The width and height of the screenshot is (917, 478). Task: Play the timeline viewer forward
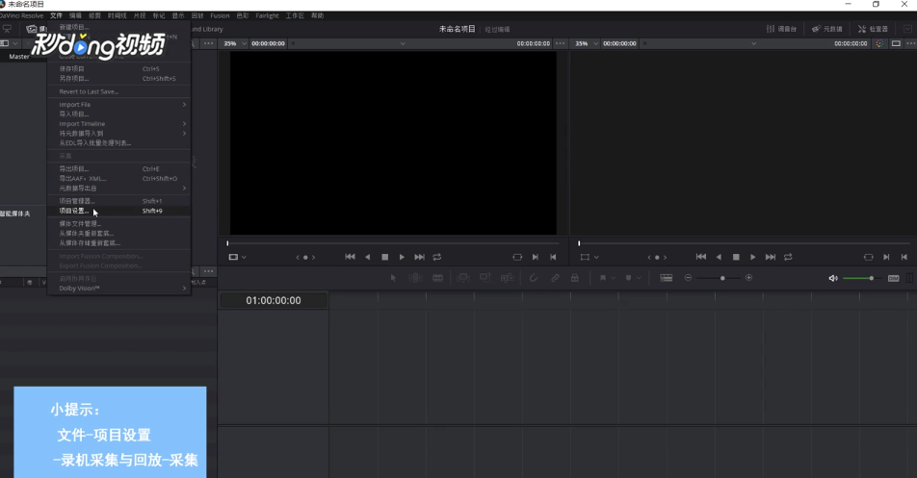(x=752, y=257)
